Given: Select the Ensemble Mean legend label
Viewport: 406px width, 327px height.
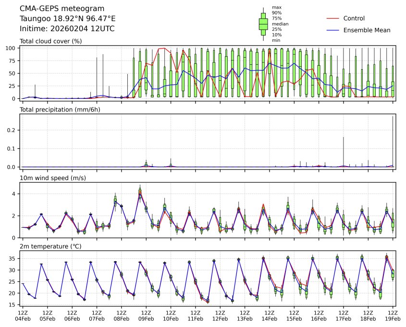Looking at the screenshot, I should (x=367, y=30).
